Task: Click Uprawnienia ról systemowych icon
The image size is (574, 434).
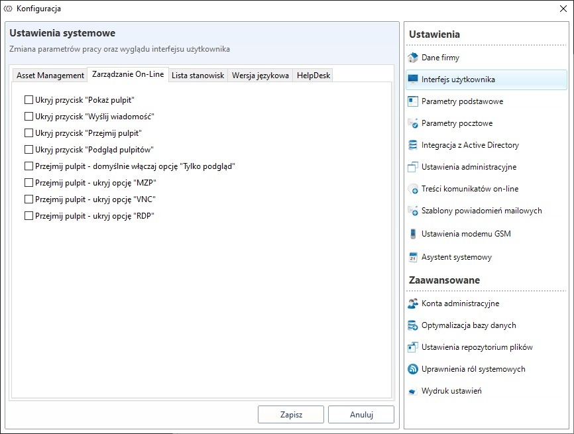Action: coord(413,369)
